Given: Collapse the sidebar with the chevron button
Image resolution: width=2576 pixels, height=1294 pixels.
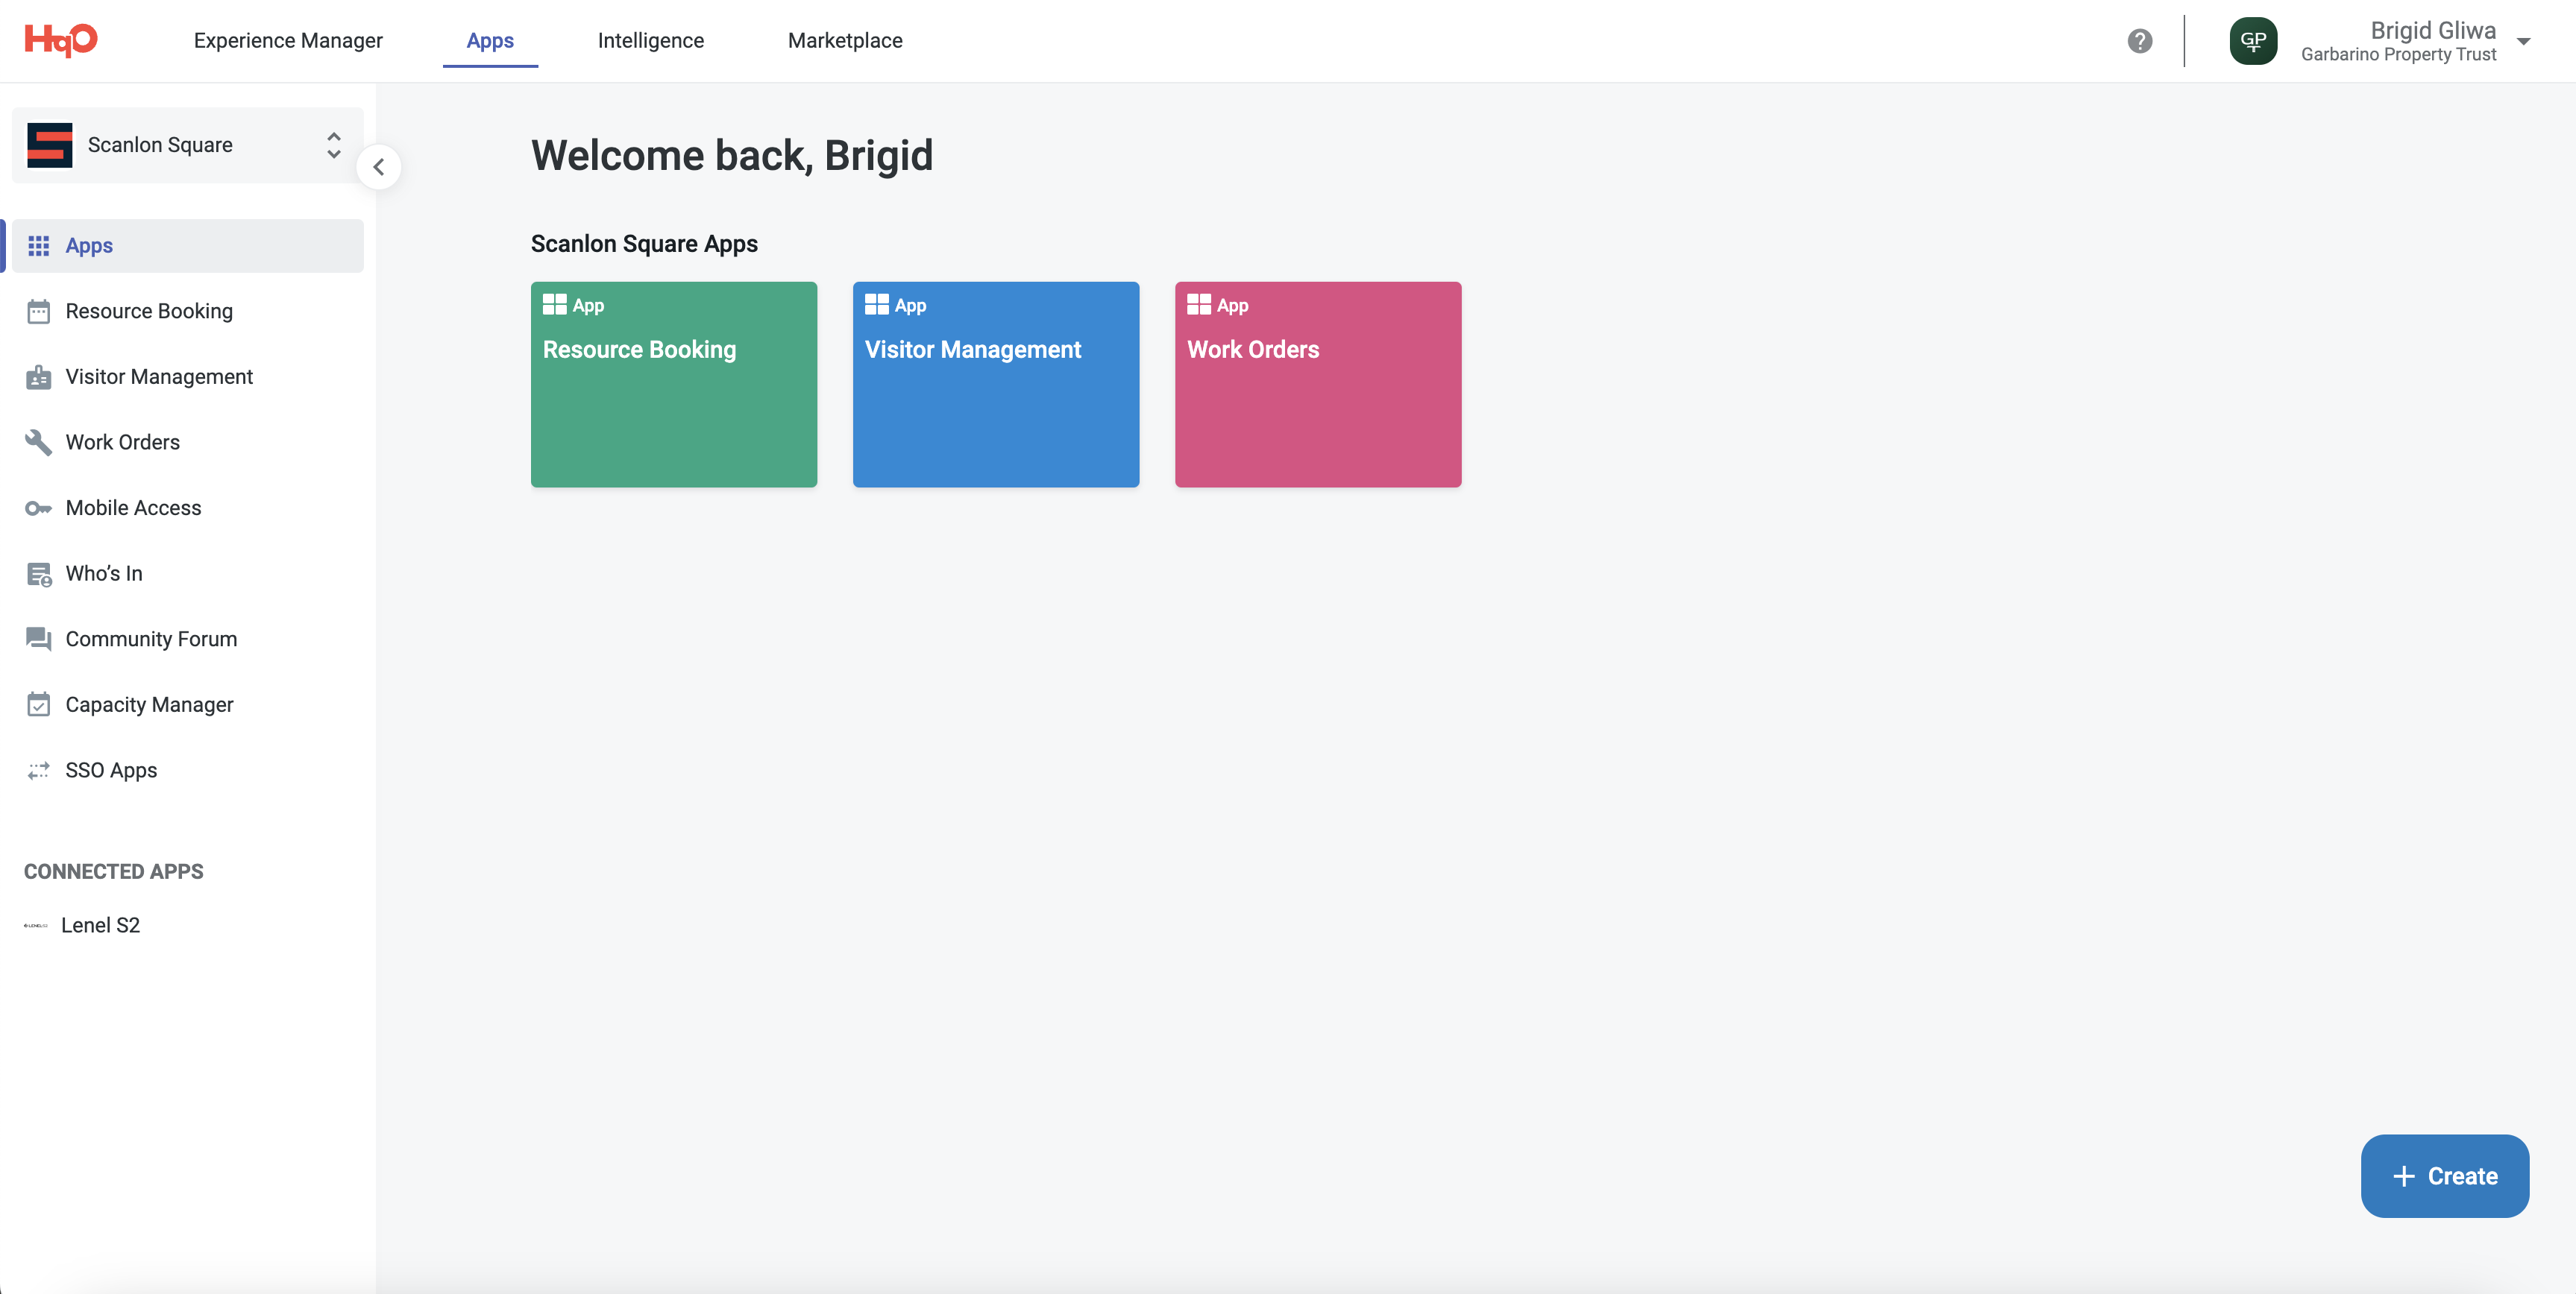Looking at the screenshot, I should (x=379, y=167).
